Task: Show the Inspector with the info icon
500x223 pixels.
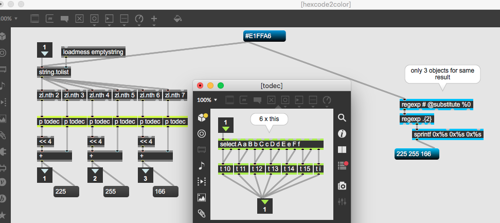Action: [x=342, y=133]
